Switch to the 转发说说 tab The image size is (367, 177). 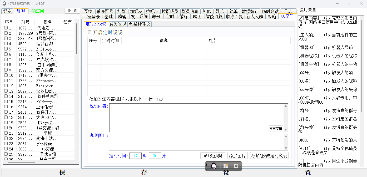[118, 24]
